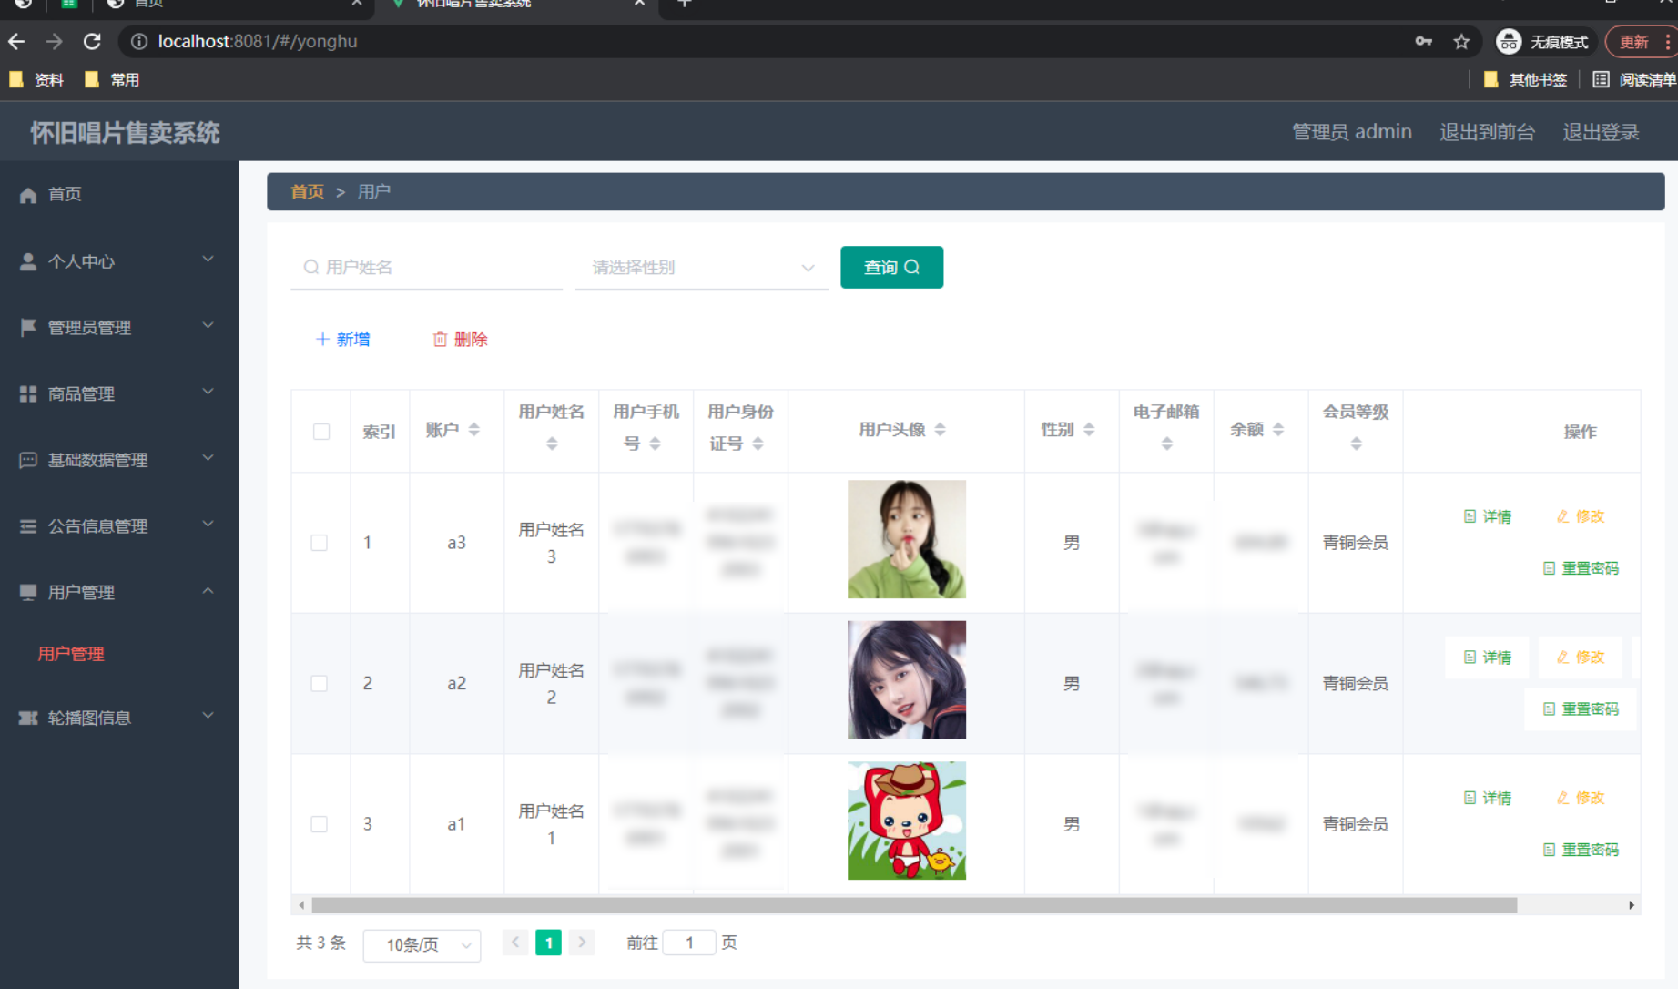Open the 请选择性别 gender dropdown

(702, 268)
